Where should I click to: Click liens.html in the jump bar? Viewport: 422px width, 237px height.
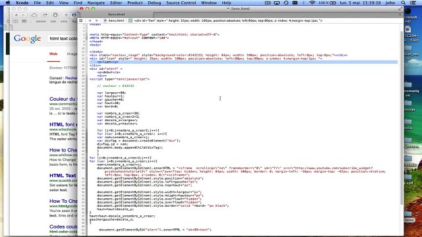pos(114,20)
